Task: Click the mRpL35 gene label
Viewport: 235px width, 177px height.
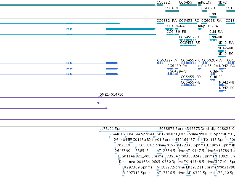Action: 204,2
